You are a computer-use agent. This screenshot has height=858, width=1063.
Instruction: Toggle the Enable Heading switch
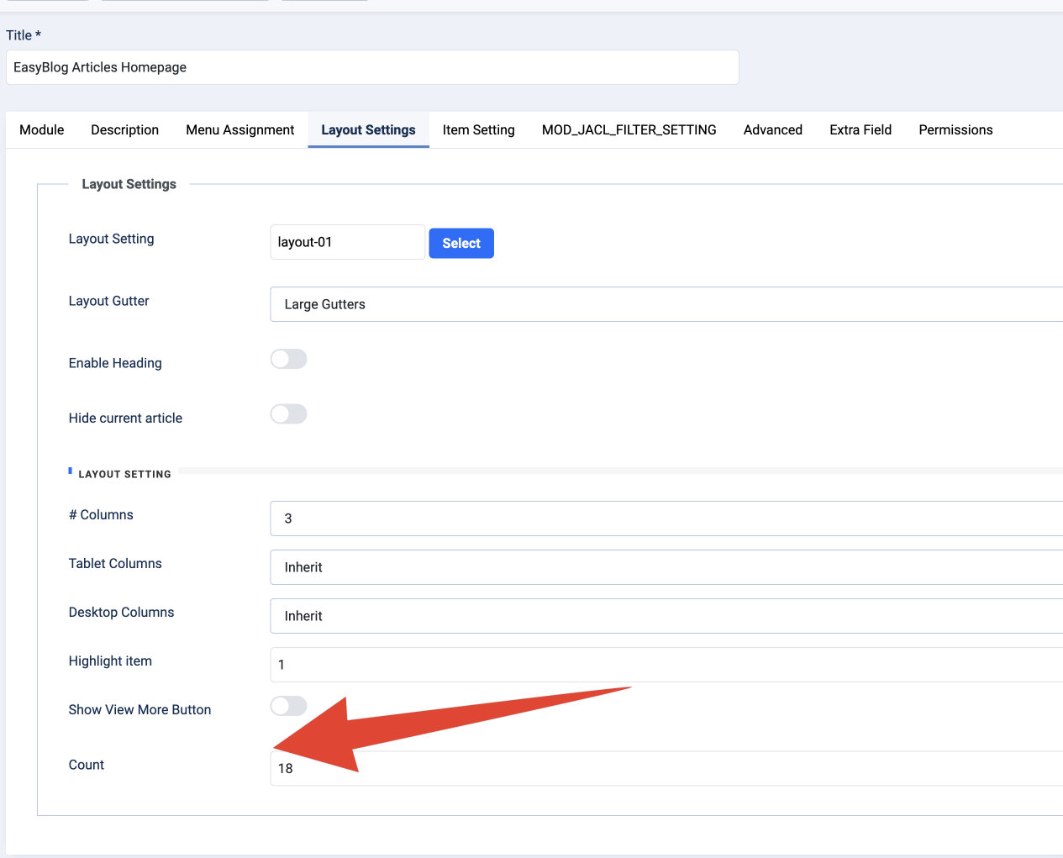tap(288, 360)
